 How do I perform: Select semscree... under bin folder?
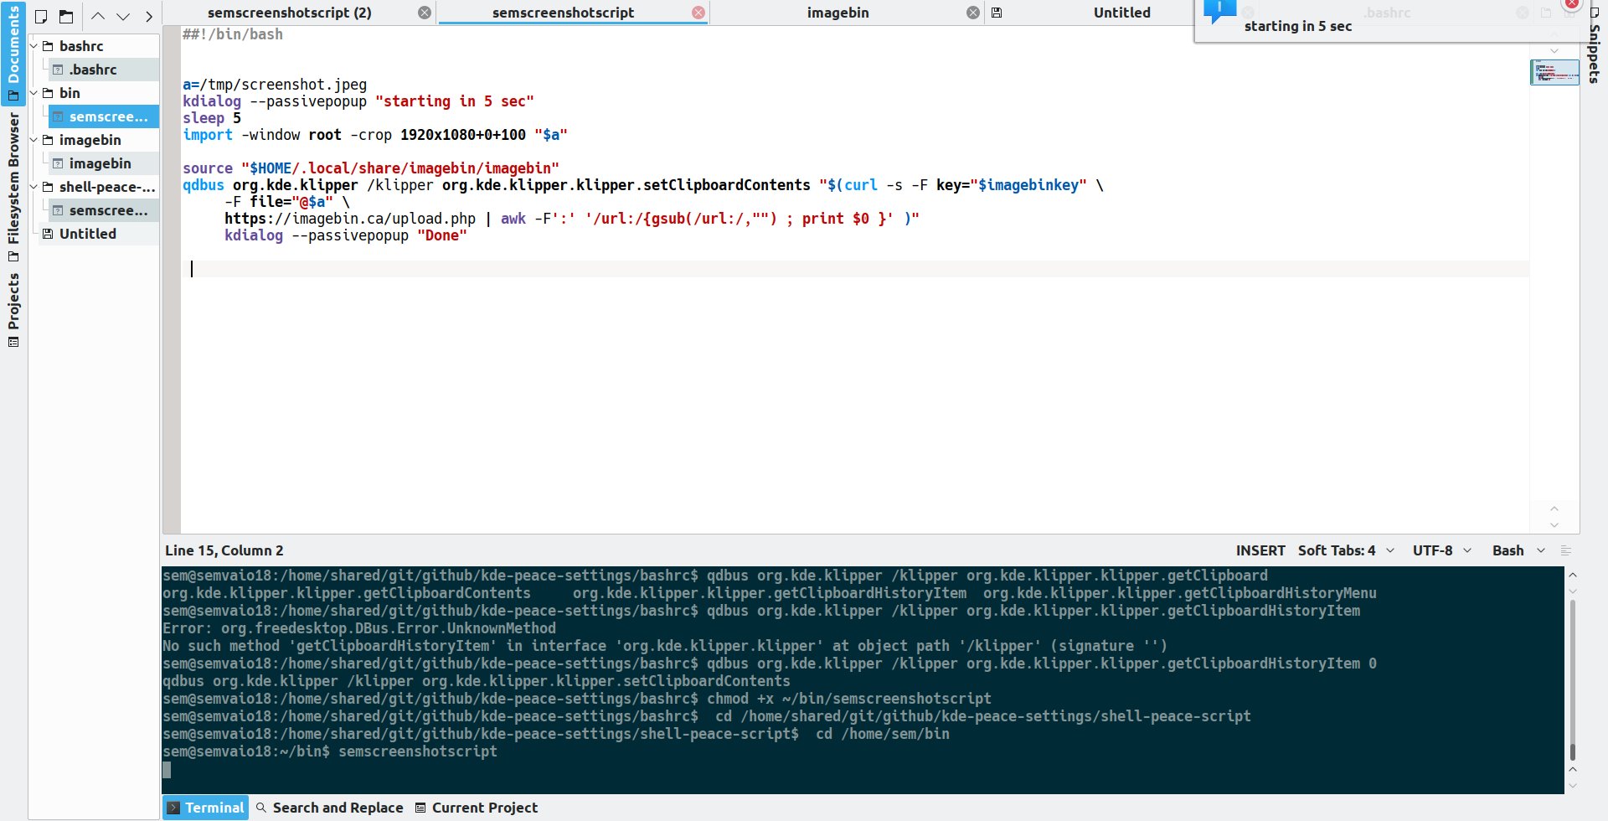point(103,116)
